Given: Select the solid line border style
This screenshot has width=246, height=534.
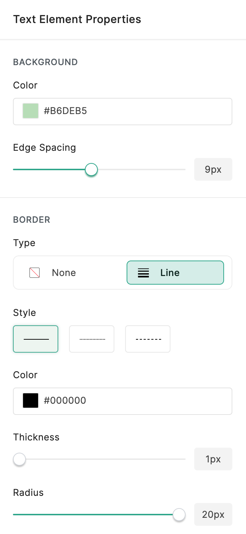Looking at the screenshot, I should [36, 339].
